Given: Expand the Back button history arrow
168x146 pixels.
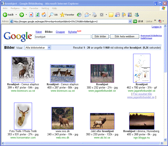Looking at the screenshot, I should (16, 15).
